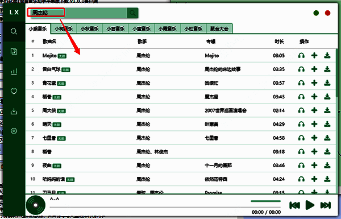The image size is (341, 219).
Task: Adjust the volume bar above time
Action: click(x=265, y=201)
